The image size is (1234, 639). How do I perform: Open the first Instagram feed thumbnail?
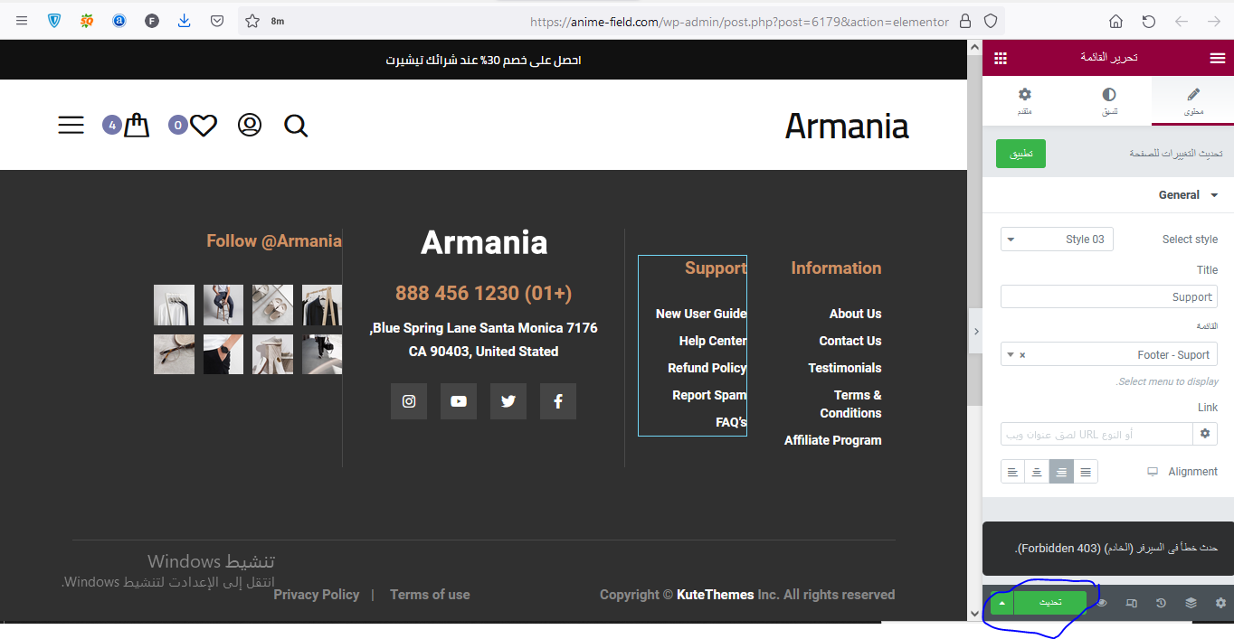tap(322, 305)
